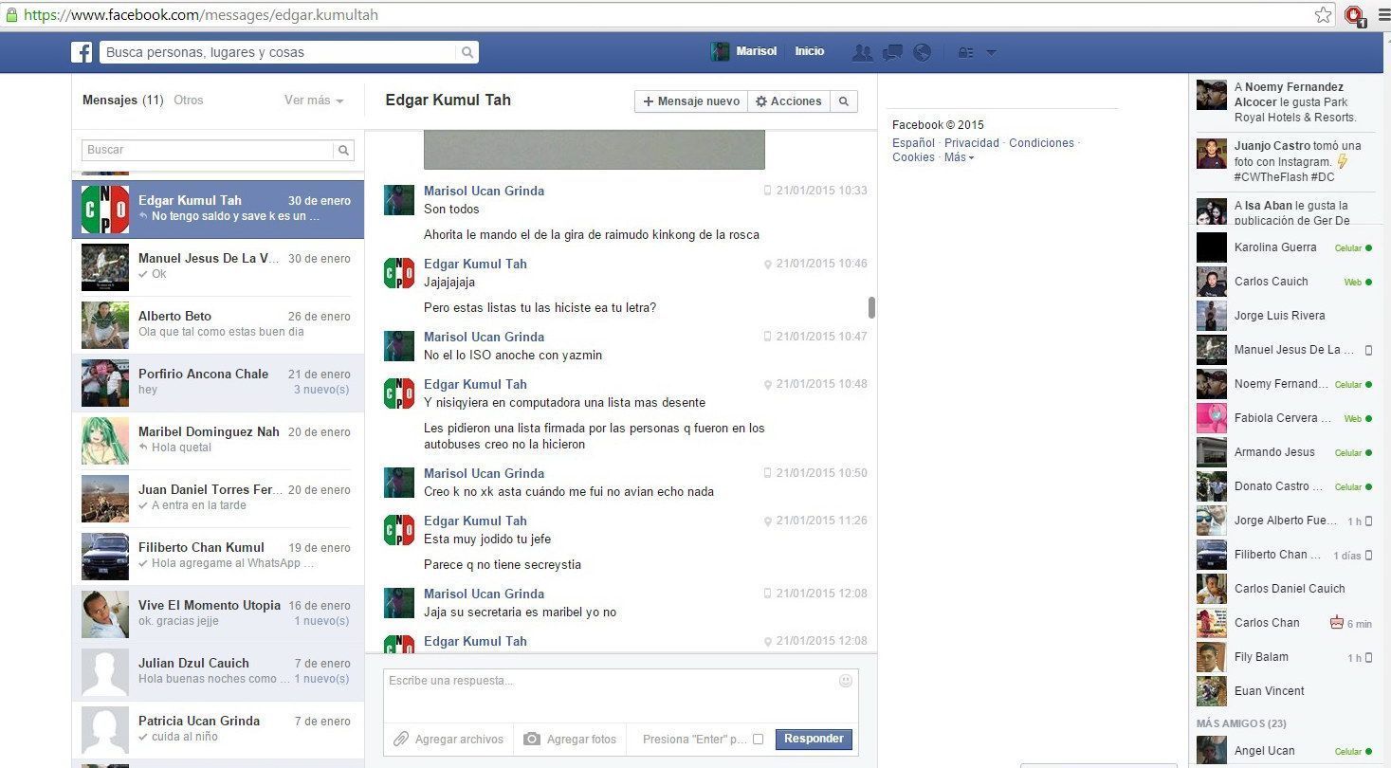The image size is (1391, 768).
Task: Open chat with Karolina Guerra
Action: click(x=1285, y=247)
